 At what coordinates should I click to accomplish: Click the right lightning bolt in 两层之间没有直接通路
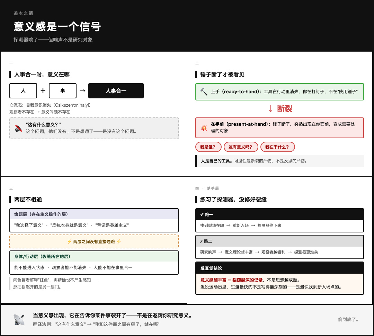click(119, 241)
